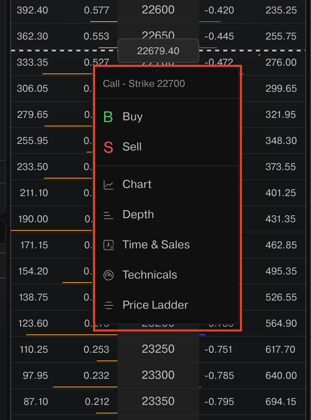Image resolution: width=311 pixels, height=420 pixels.
Task: Choose Time & Sales menu option
Action: tap(156, 245)
